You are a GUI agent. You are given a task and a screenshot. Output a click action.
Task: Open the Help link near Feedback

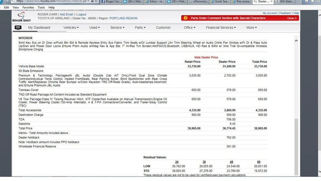point(296,13)
